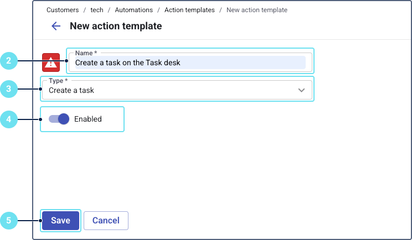
Task: Expand the Type dropdown chevron
Action: [302, 90]
